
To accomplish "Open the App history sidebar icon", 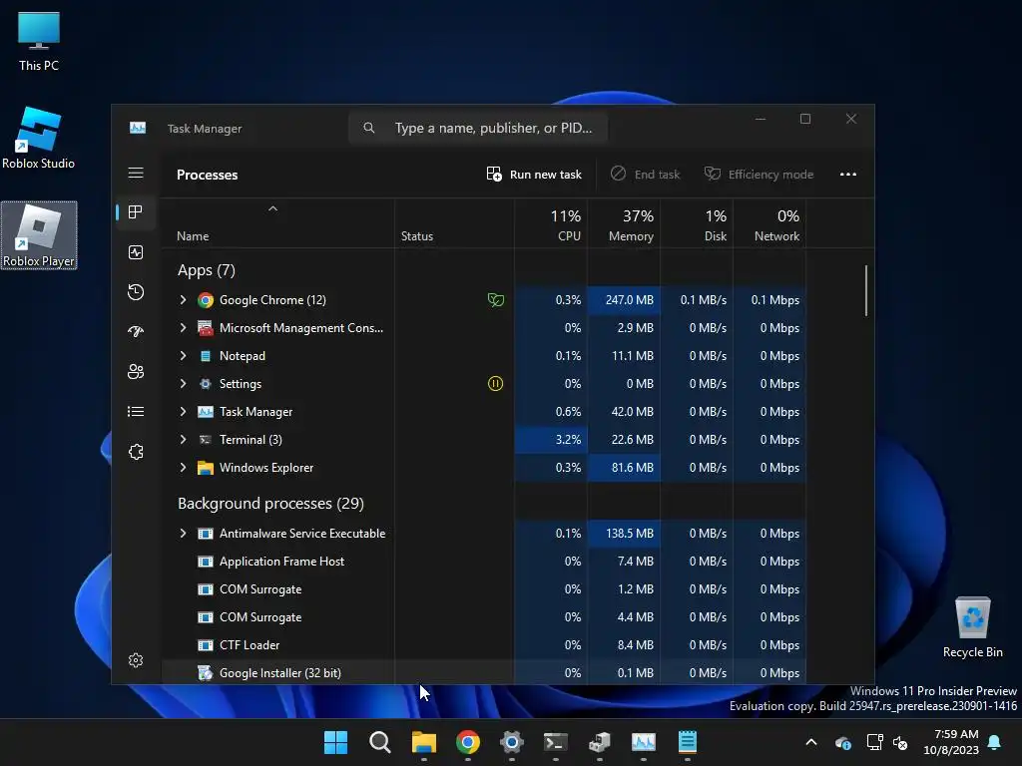I will pyautogui.click(x=136, y=292).
